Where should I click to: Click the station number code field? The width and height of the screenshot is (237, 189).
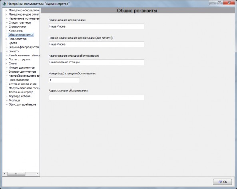click(x=64, y=80)
